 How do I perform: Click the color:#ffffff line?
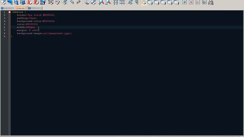27,24
